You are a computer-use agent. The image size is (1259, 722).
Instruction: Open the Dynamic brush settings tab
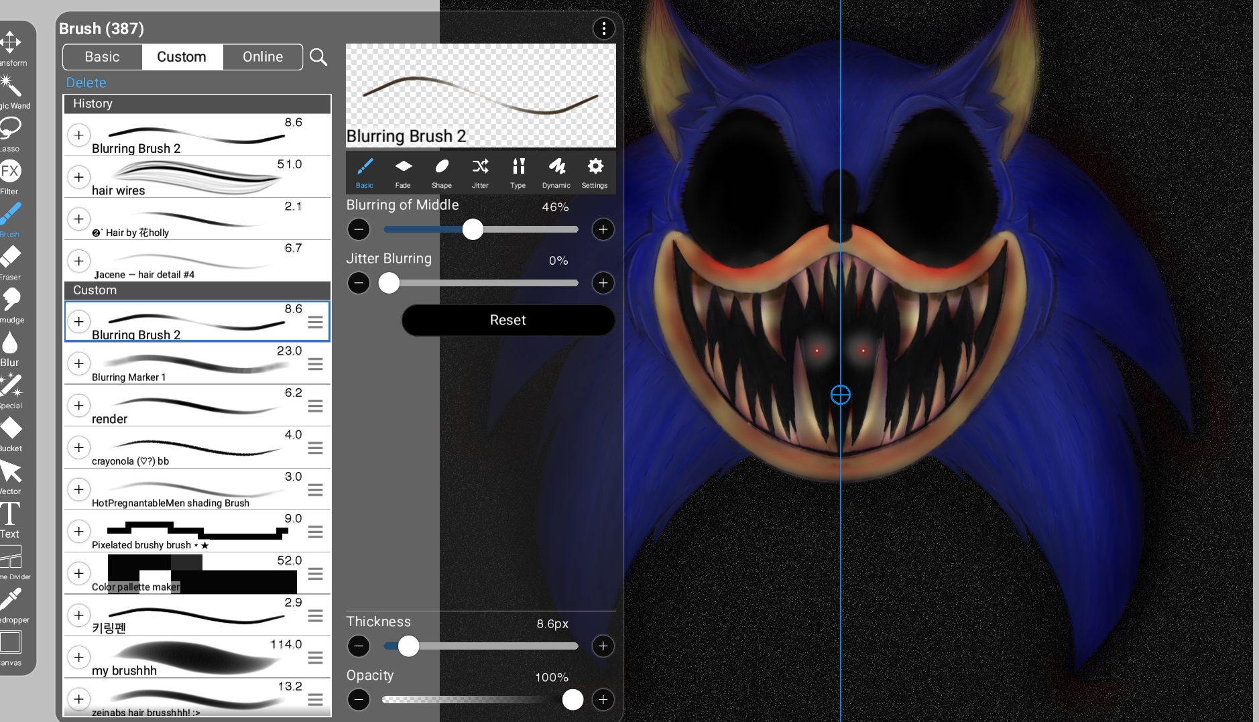(556, 172)
